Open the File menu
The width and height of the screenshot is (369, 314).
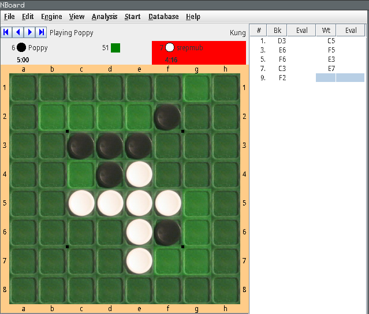[9, 17]
